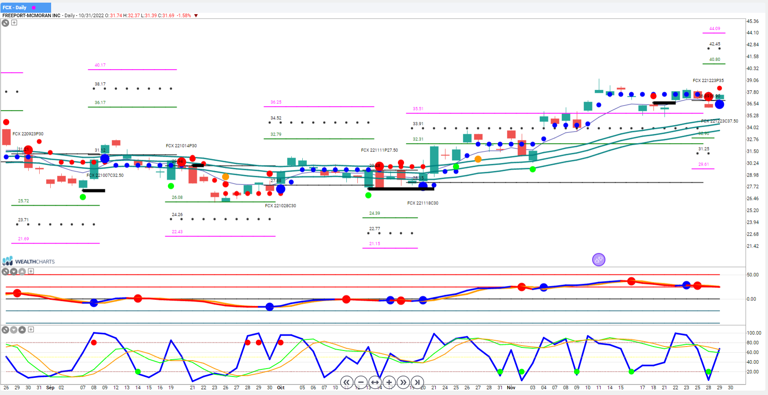Hide indicators in the main price panel
Viewport: 768px width, 395px height.
[x=5, y=23]
